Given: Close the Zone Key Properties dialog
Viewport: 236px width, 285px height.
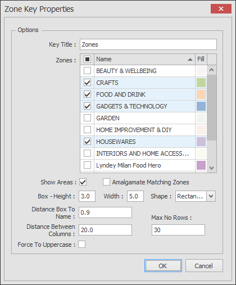Looking at the screenshot, I should pyautogui.click(x=221, y=9).
